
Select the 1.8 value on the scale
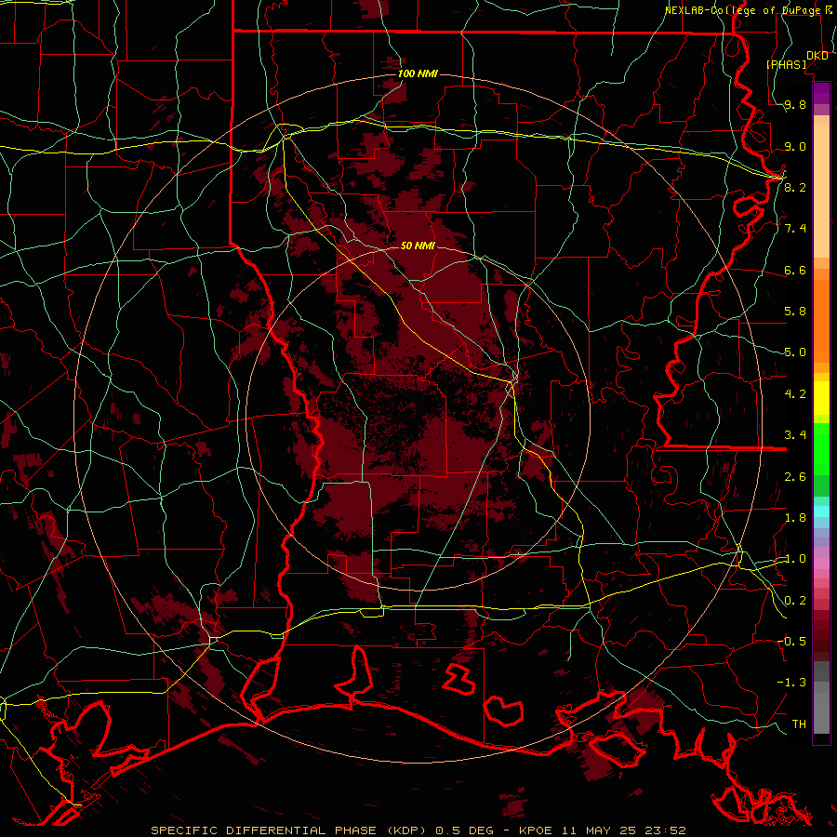point(795,518)
